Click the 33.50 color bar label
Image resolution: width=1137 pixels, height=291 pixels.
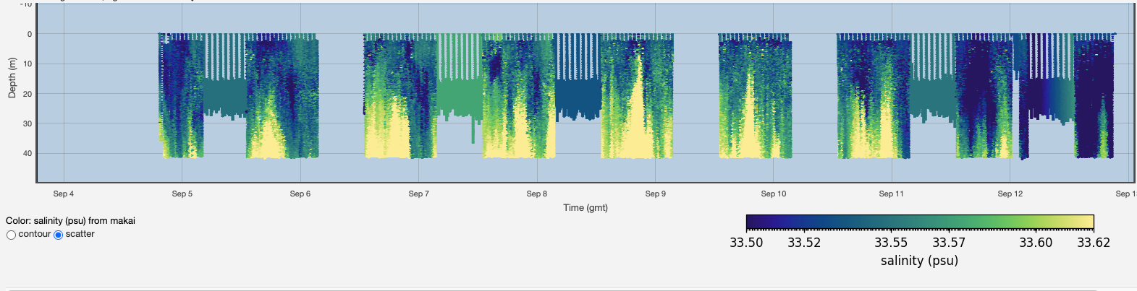[x=746, y=243]
